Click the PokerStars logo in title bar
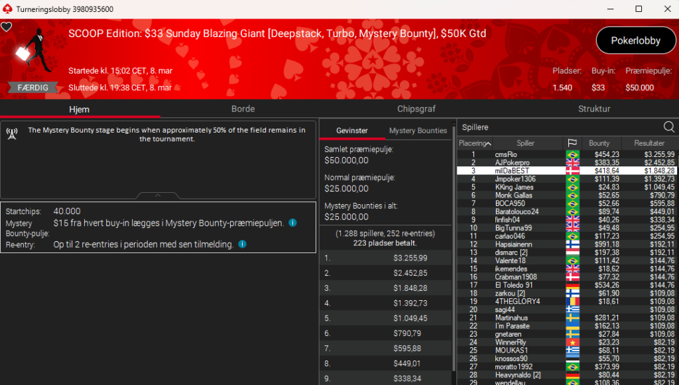This screenshot has height=385, width=679. 7,9
